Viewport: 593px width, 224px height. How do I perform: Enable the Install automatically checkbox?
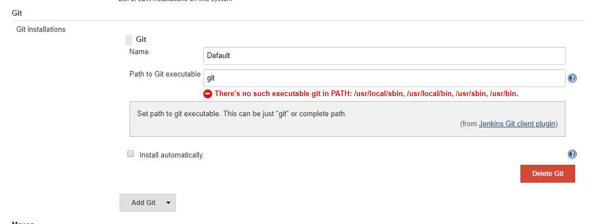click(x=131, y=154)
